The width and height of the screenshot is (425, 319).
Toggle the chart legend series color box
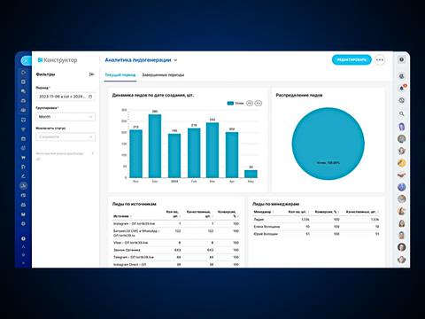tap(230, 103)
